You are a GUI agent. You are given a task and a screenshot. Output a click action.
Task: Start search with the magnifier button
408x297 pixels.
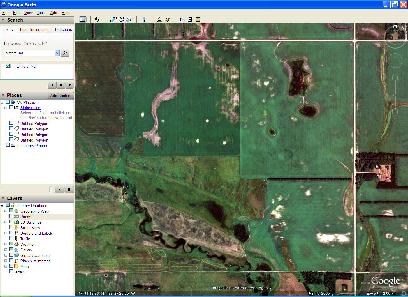[x=65, y=53]
